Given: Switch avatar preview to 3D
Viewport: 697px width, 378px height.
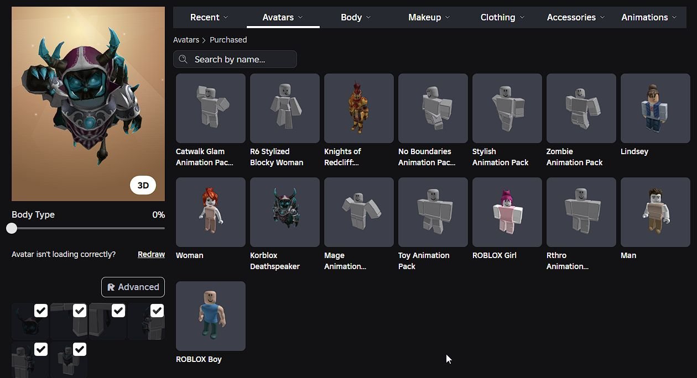Looking at the screenshot, I should (143, 186).
